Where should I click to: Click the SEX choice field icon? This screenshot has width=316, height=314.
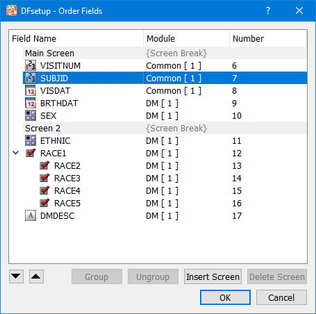pyautogui.click(x=31, y=115)
